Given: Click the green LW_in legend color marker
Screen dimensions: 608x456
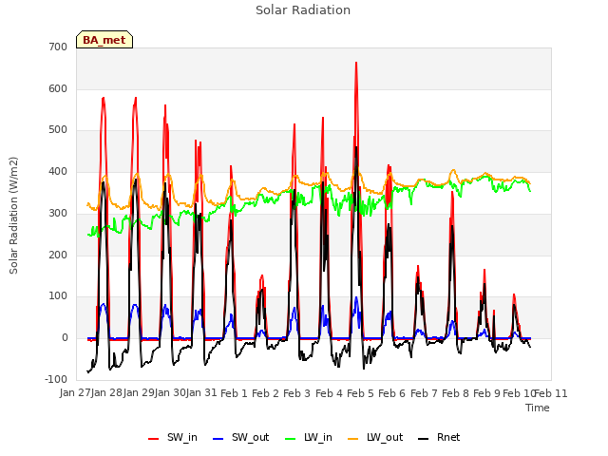Looking at the screenshot, I should click(291, 439).
